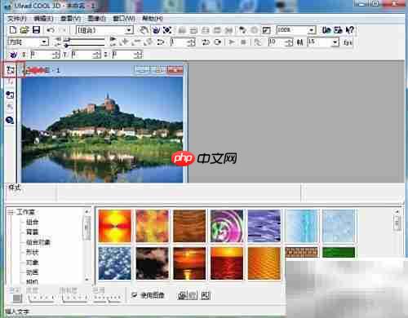Screen dimensions: 408x318
Task: Click the thumbnail gallery scroll up arrow
Action: pos(397,212)
